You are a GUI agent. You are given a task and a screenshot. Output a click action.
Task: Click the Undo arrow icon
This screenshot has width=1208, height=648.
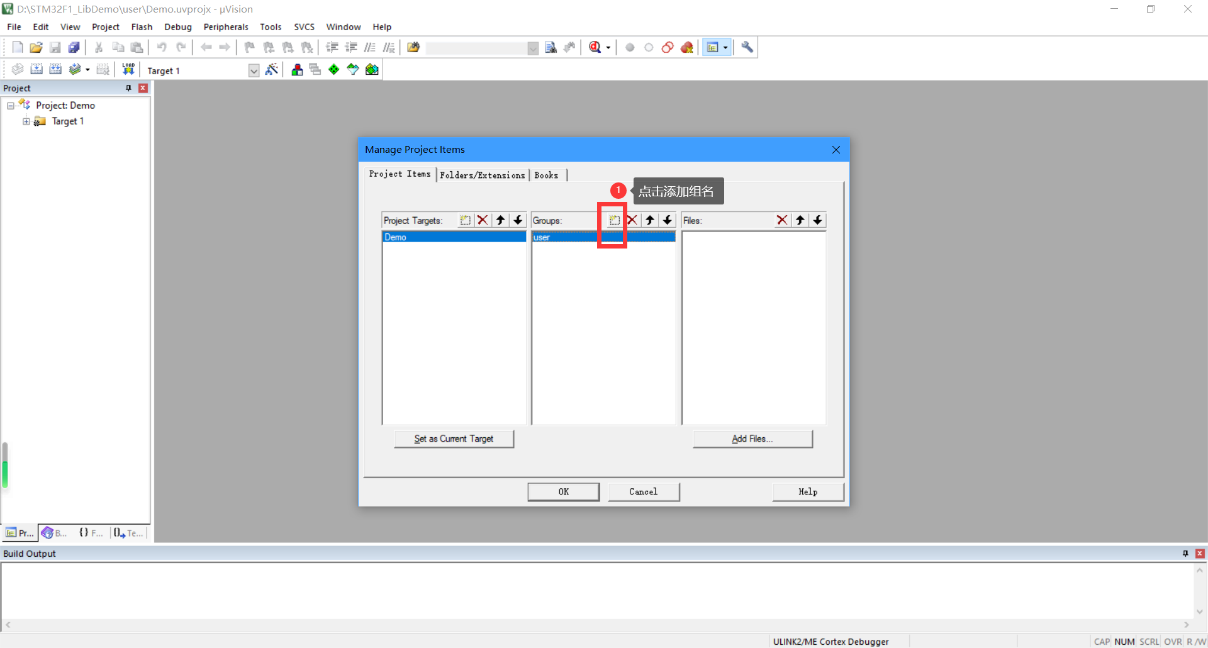pyautogui.click(x=162, y=47)
